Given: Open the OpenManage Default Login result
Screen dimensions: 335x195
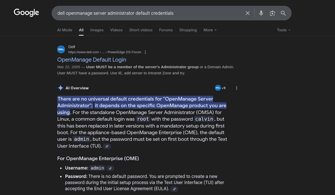Looking at the screenshot, I should (92, 60).
